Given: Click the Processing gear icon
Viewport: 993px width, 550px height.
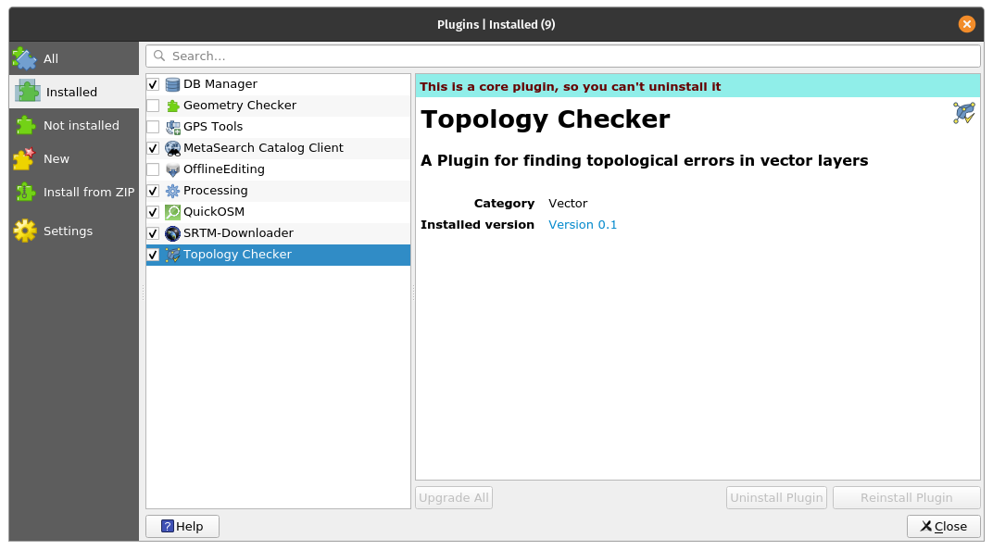Looking at the screenshot, I should pyautogui.click(x=172, y=190).
